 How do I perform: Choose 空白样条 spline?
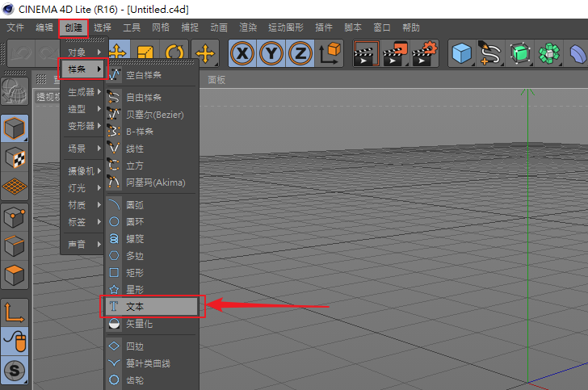[152, 75]
